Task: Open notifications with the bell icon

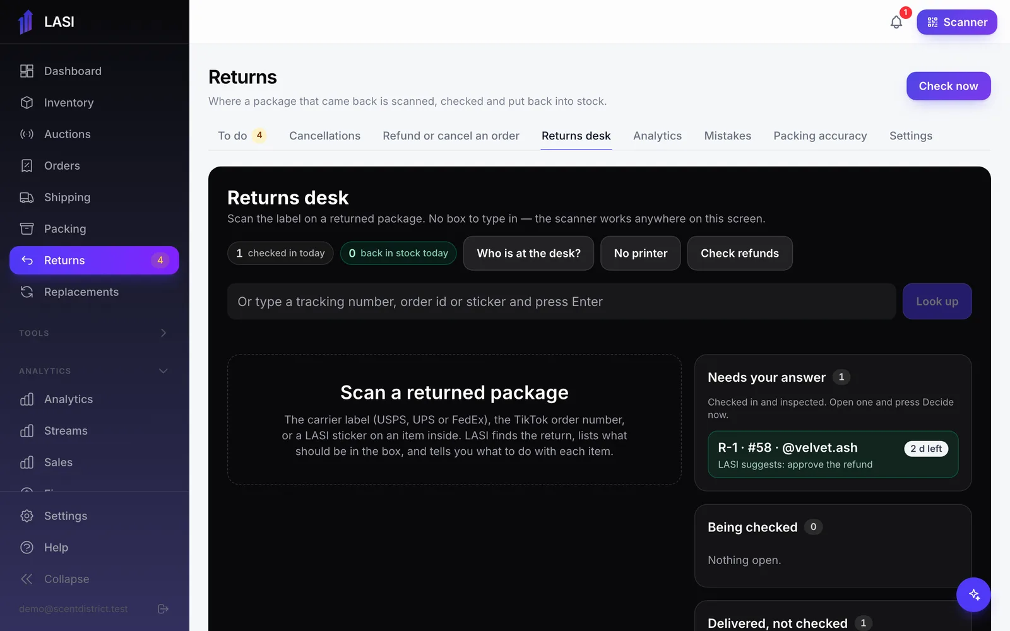Action: click(x=896, y=22)
